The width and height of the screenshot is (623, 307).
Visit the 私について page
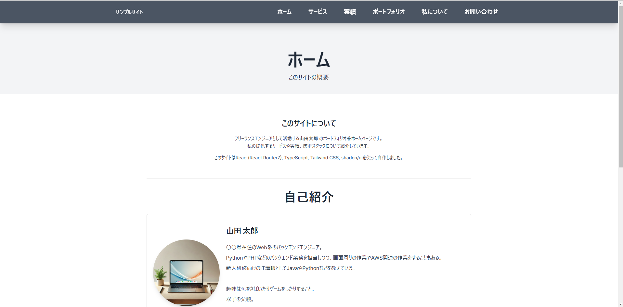(x=434, y=12)
